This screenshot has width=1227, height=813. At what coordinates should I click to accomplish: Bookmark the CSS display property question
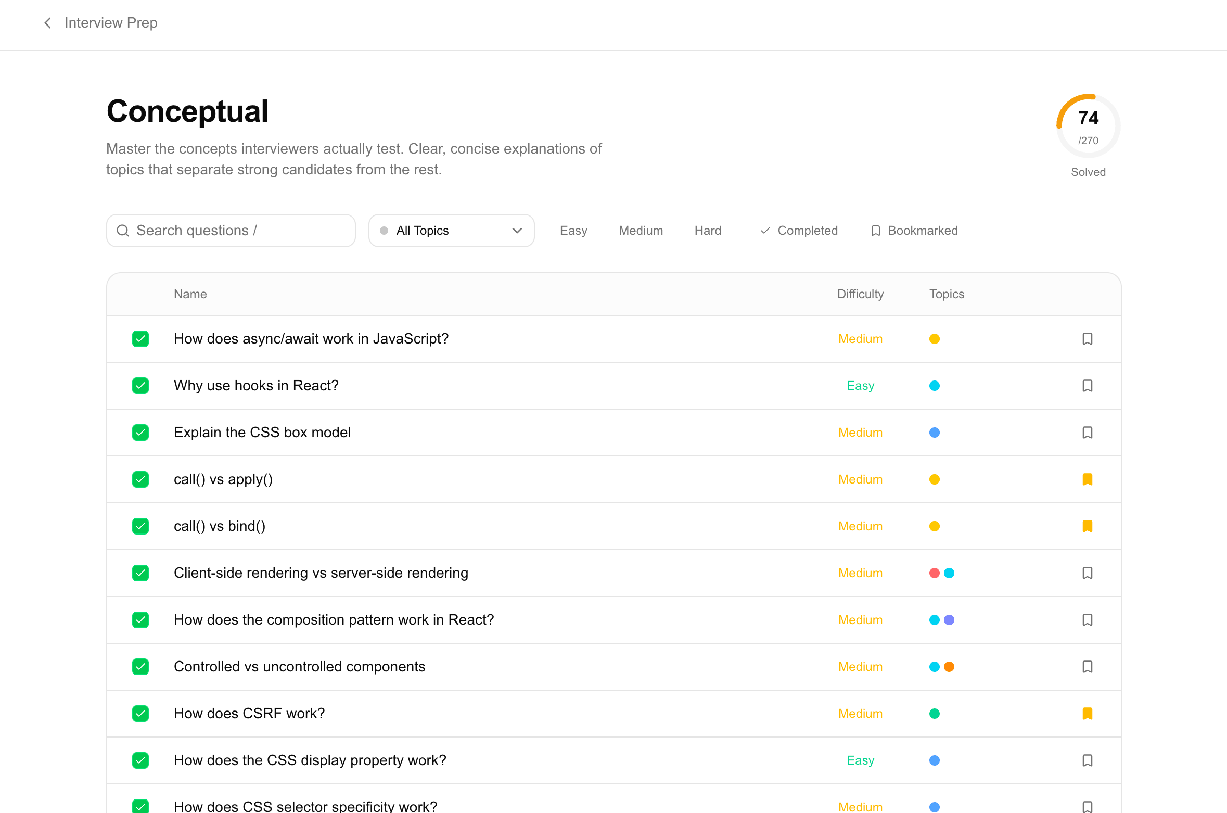point(1087,760)
